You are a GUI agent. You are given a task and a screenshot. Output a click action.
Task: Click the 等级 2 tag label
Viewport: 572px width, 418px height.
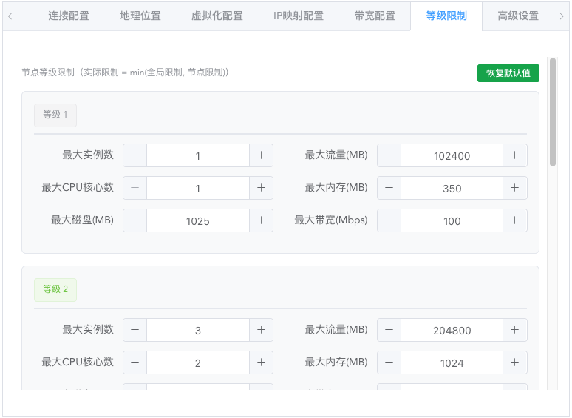tap(55, 289)
